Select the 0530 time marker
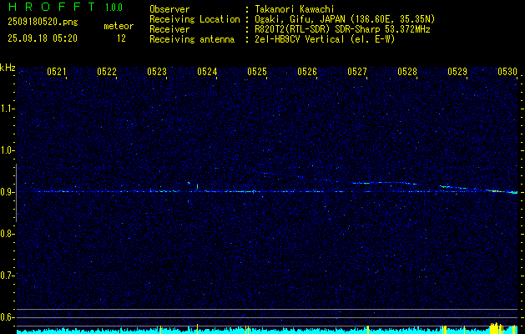The width and height of the screenshot is (525, 334). point(507,72)
